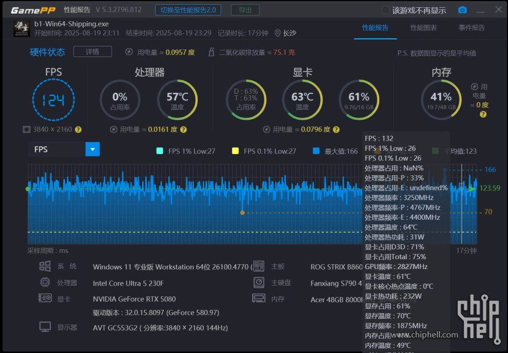The height and width of the screenshot is (353, 508).
Task: Switch to 事件报告 tab
Action: coord(472,28)
